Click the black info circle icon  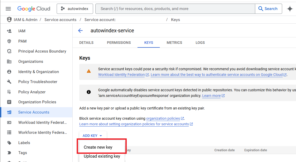pyautogui.click(x=89, y=92)
